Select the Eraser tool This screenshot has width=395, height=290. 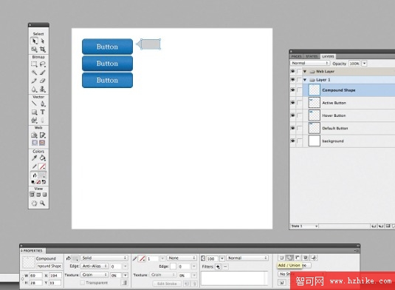click(x=43, y=81)
